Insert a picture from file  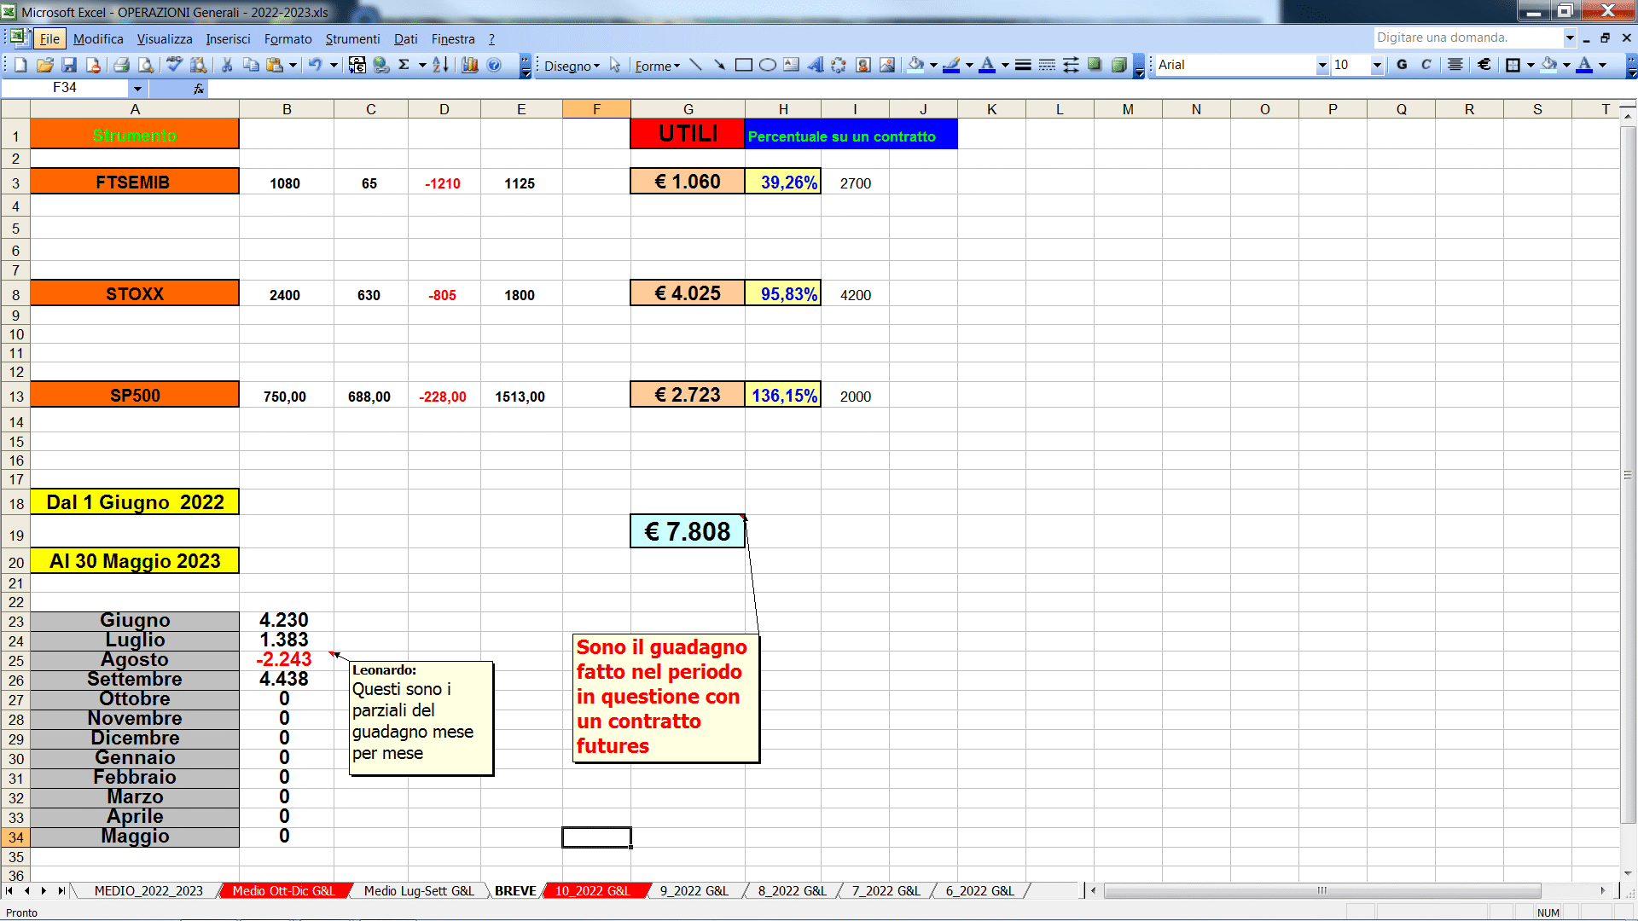[887, 65]
